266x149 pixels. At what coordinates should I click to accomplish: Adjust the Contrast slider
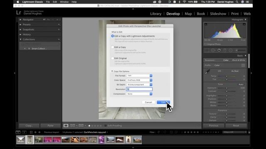227,91
